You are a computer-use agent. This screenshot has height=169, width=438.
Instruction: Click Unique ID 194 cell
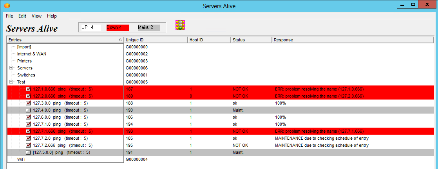point(129,124)
